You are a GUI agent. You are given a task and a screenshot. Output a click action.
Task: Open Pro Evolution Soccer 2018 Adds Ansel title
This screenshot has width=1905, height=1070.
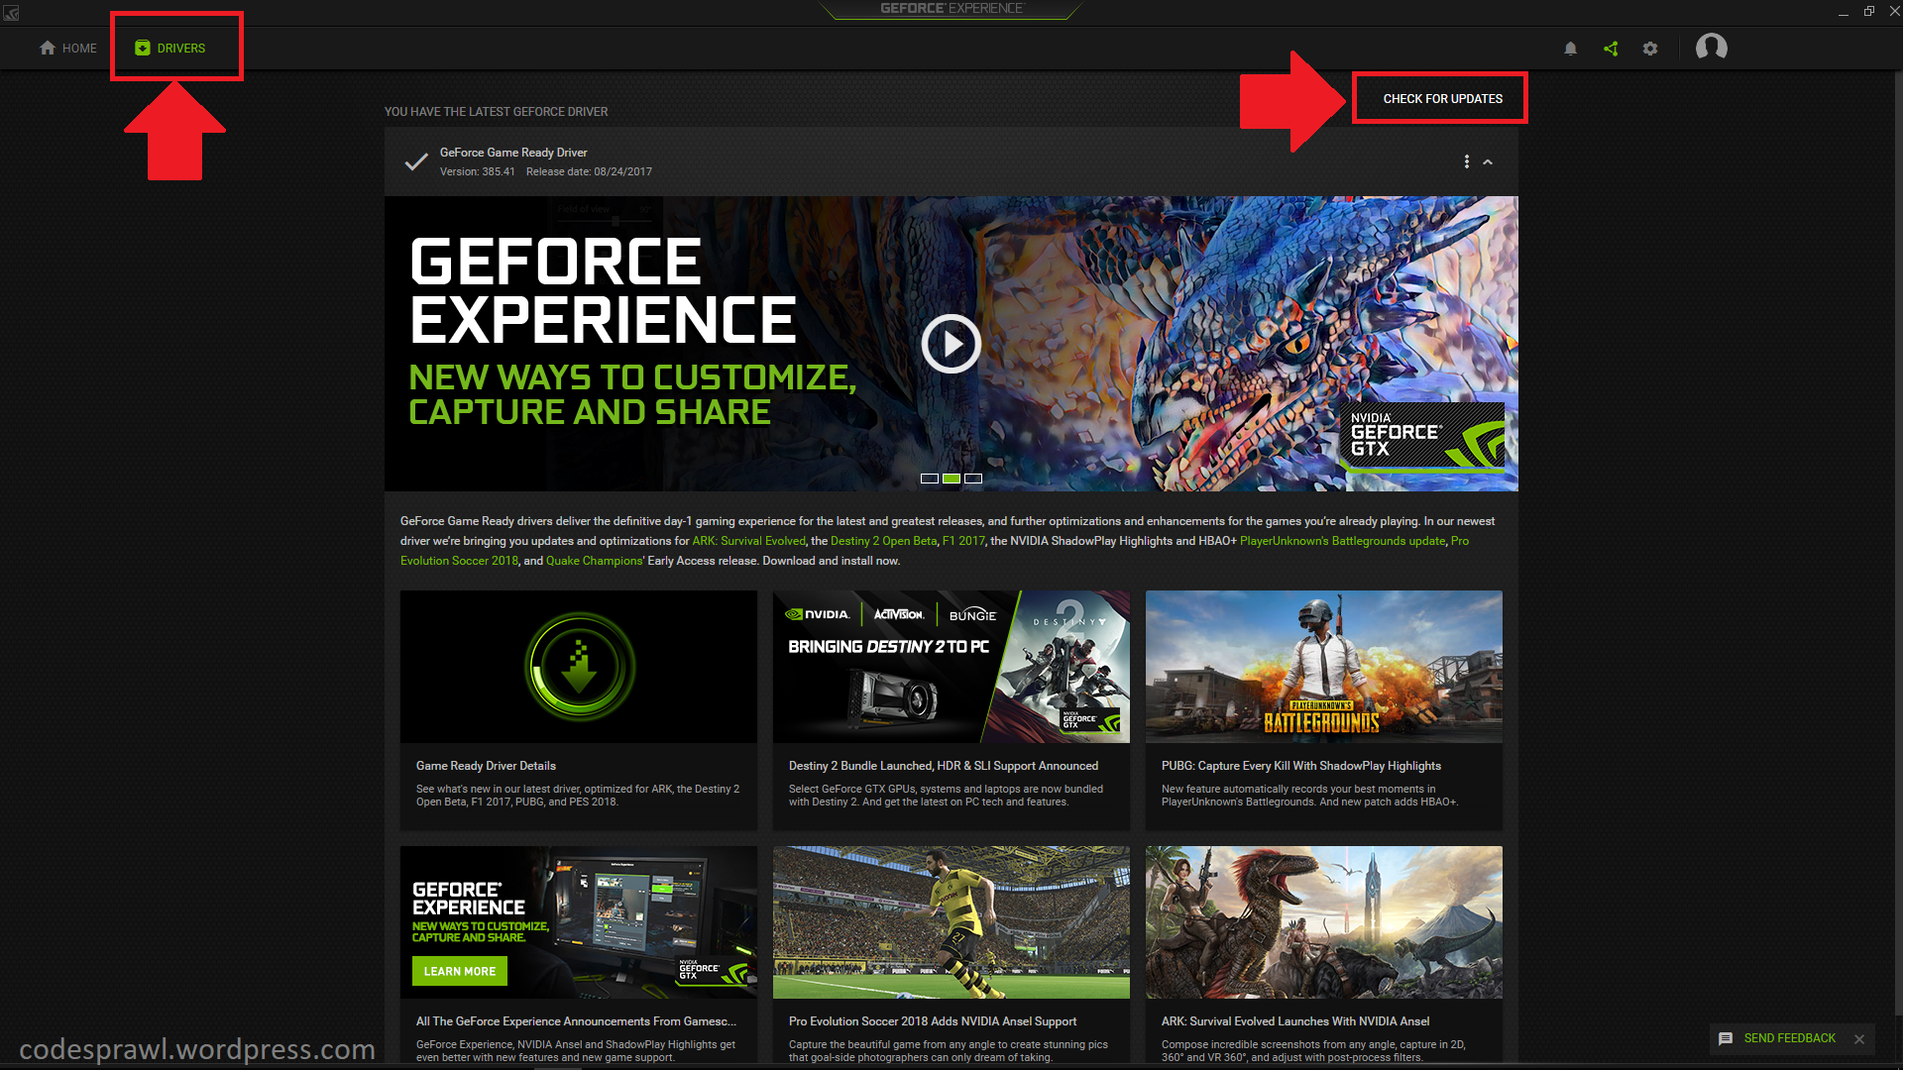pyautogui.click(x=934, y=1021)
